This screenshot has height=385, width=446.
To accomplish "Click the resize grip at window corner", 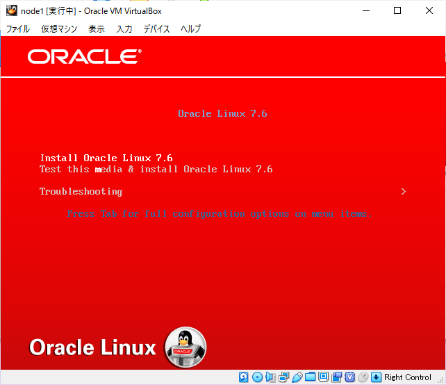I will pyautogui.click(x=441, y=380).
